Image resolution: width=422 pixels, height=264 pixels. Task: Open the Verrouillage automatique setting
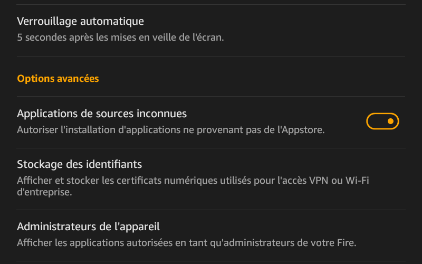tap(211, 30)
